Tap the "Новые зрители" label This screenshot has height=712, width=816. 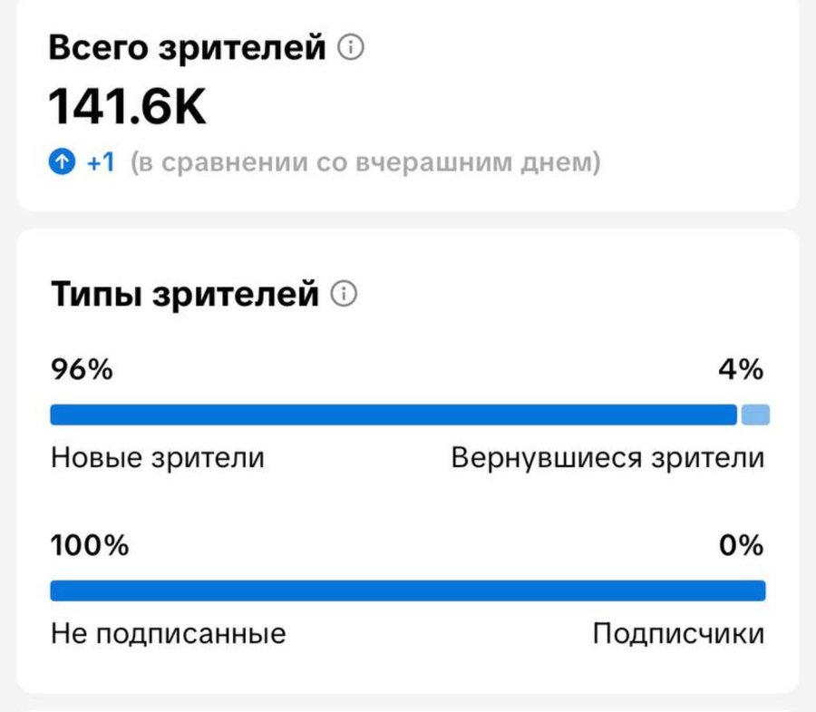tap(158, 458)
